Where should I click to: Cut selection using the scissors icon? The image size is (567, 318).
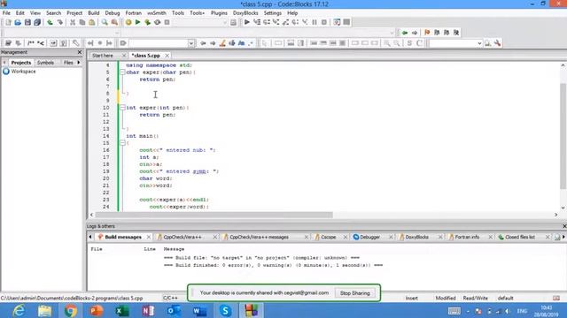73,22
